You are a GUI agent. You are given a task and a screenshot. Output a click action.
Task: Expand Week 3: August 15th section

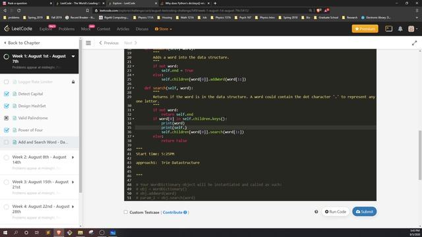coord(73,182)
